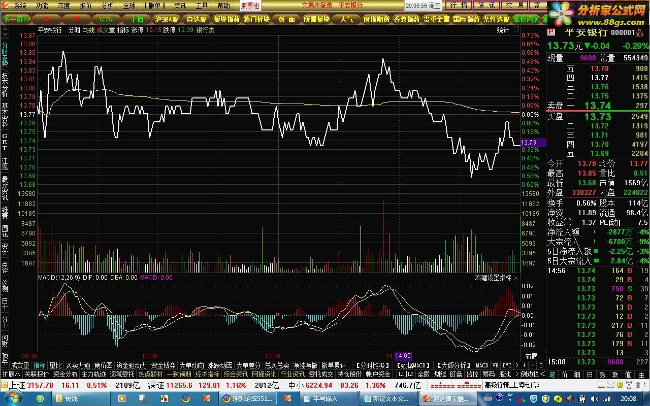Select the 基本资料 vertical side tab
The width and height of the screenshot is (650, 406).
click(5, 115)
